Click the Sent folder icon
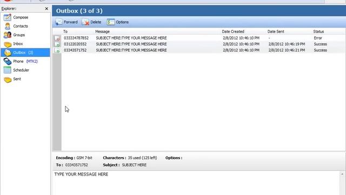 coord(8,80)
